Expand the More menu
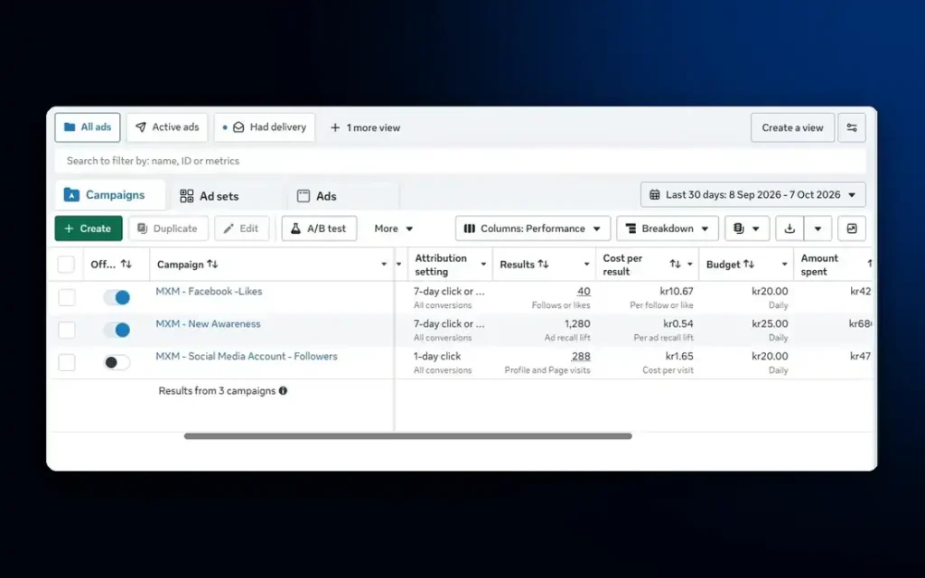The height and width of the screenshot is (578, 925). click(x=394, y=228)
